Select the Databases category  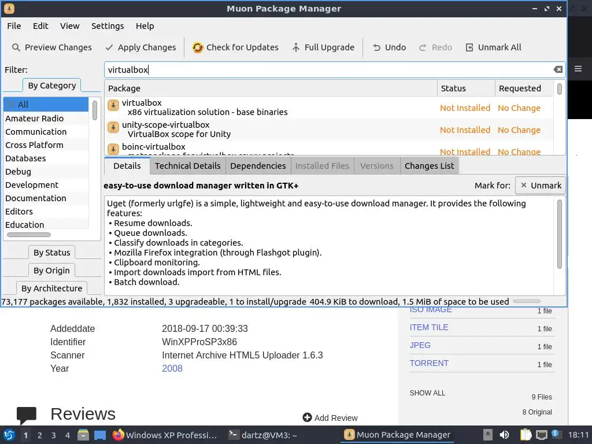click(46, 158)
